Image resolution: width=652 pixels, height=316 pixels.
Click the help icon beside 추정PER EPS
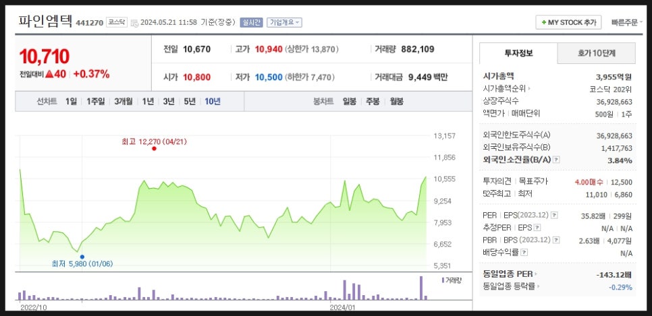tap(538, 228)
